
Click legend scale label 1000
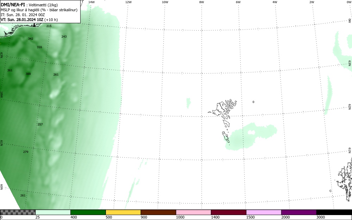[x=180, y=217]
